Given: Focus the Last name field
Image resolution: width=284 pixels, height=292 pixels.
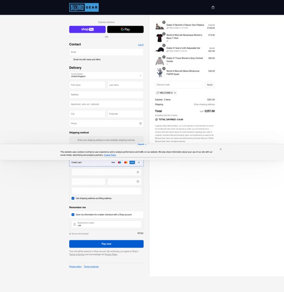Looking at the screenshot, I should [x=126, y=85].
